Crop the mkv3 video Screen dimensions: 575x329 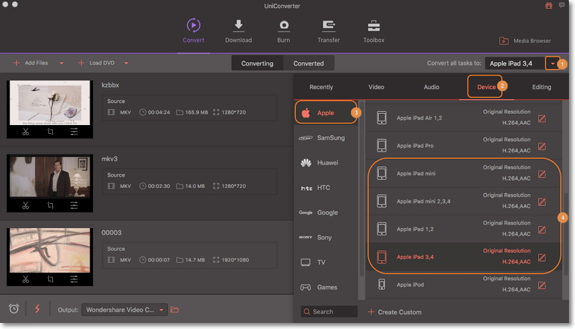point(50,205)
